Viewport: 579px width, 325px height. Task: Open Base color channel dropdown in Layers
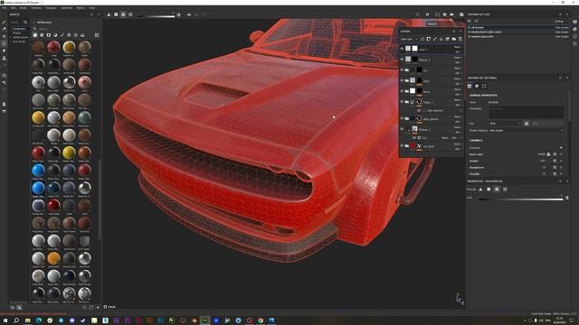409,39
